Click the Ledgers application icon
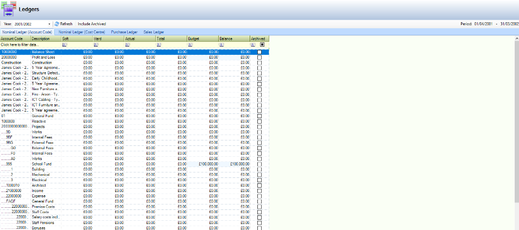Viewport: 519px width, 230px height. click(9, 9)
